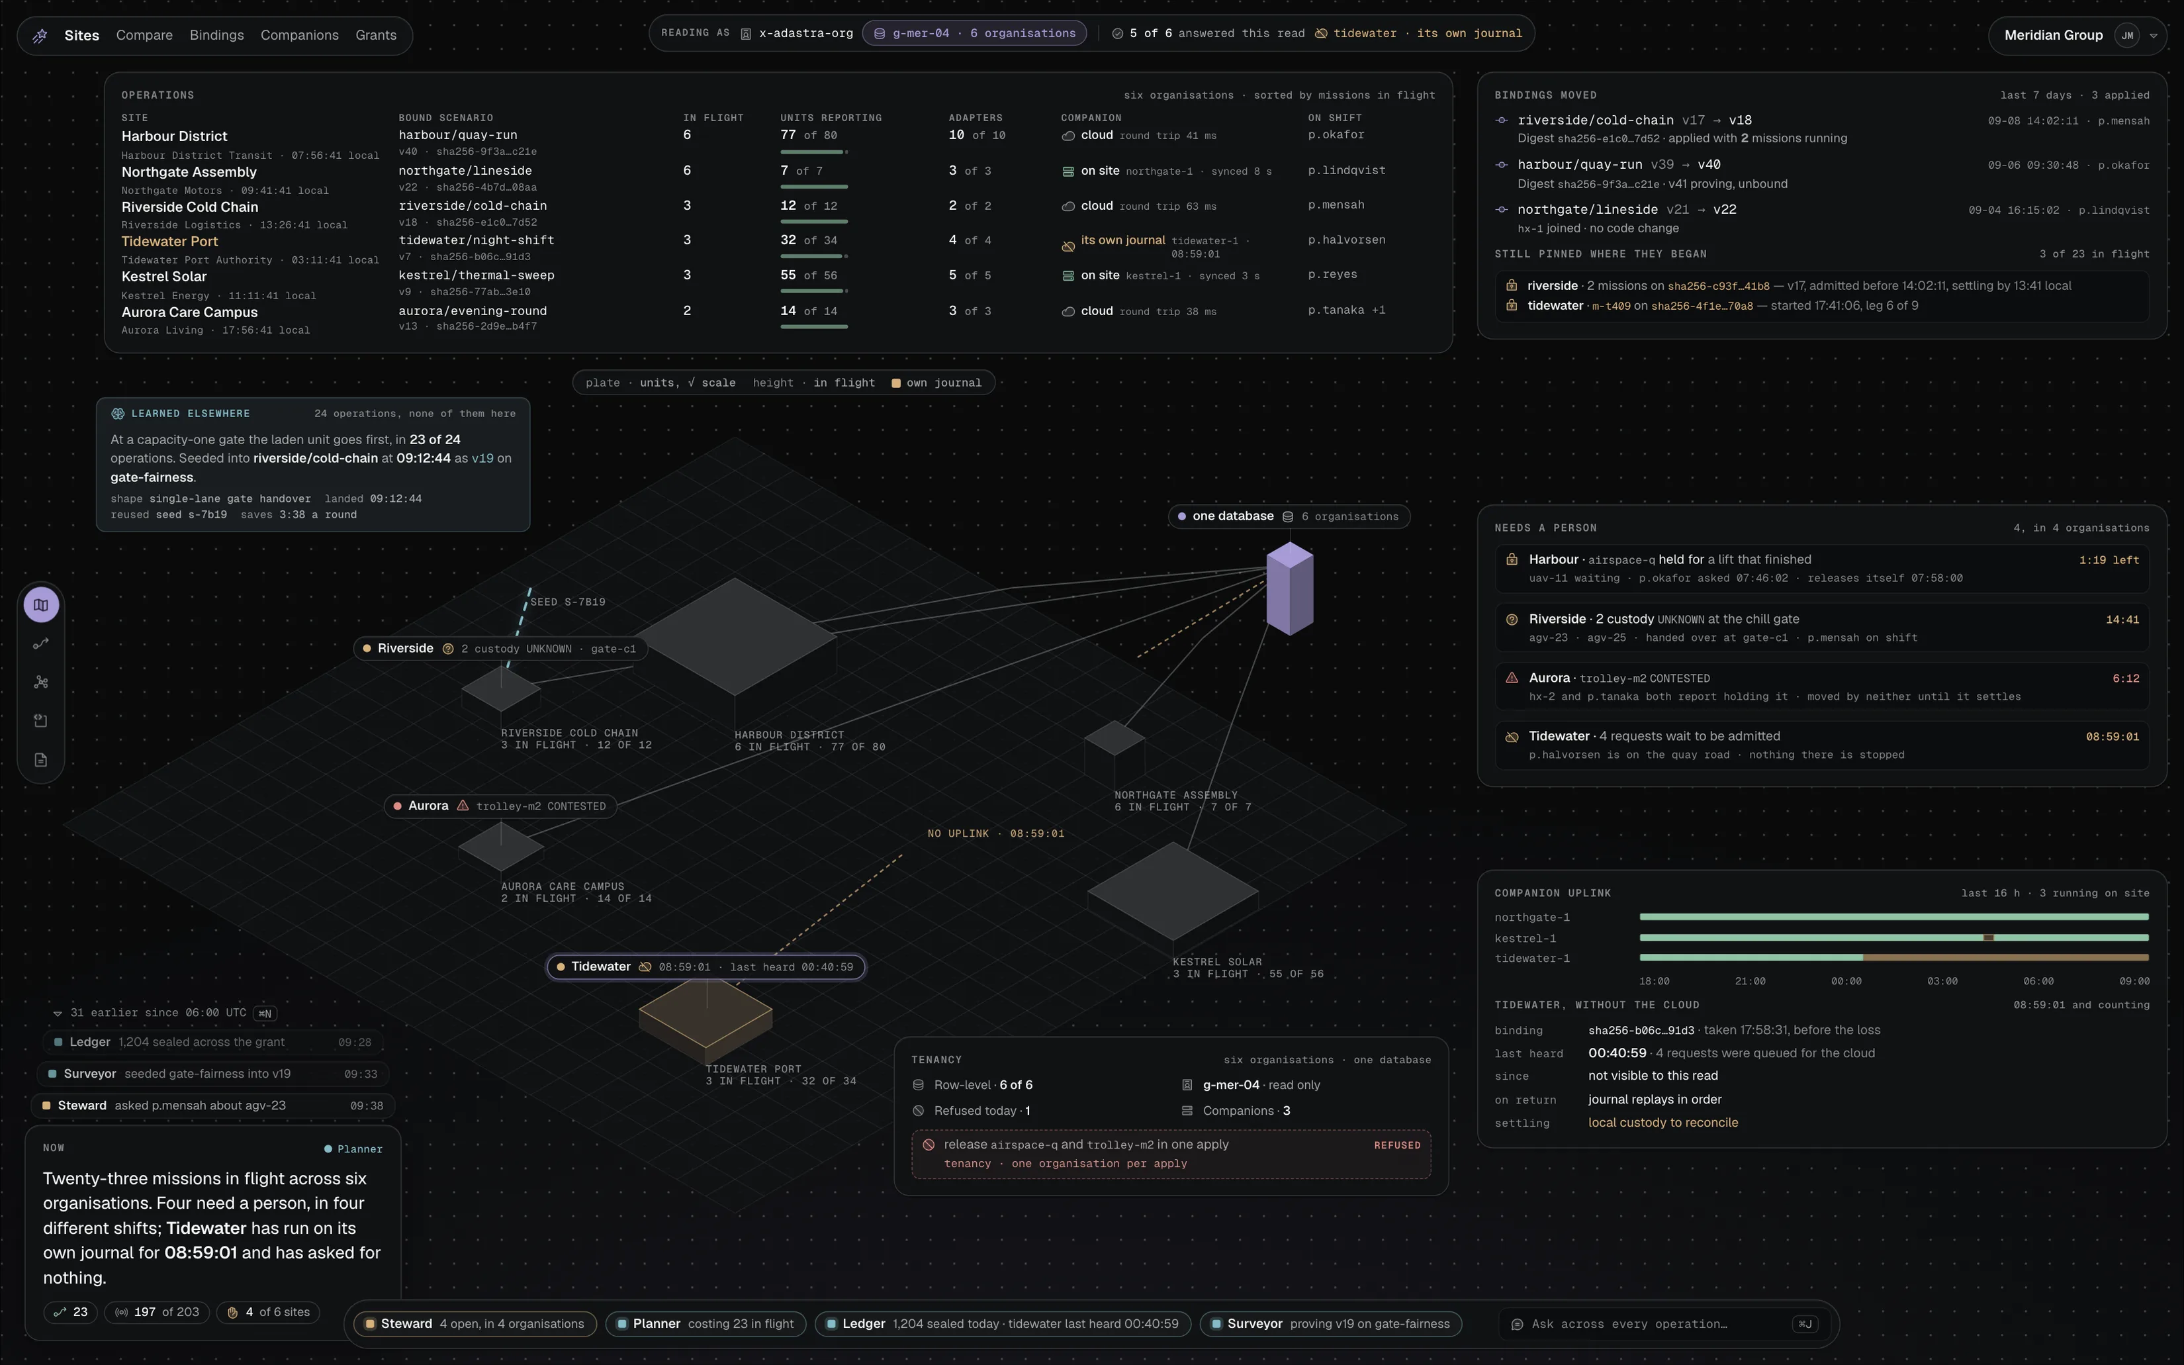
Task: Switch to the Compare tab
Action: pyautogui.click(x=144, y=35)
